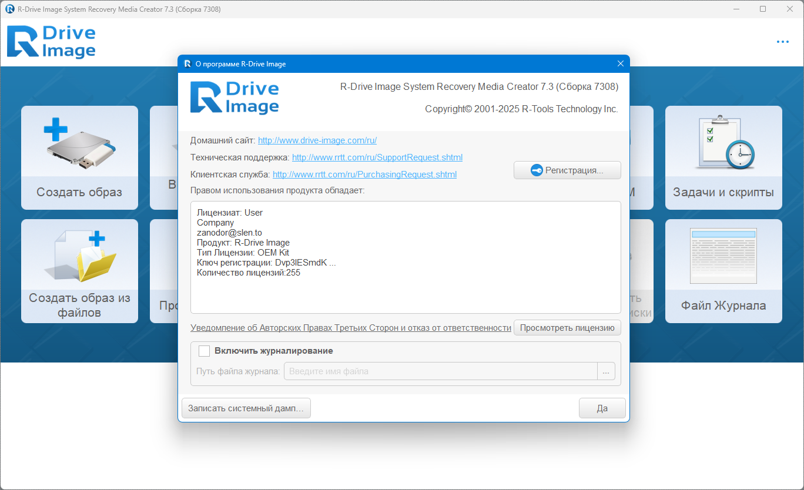
Task: Click the Введите имя файла log path field
Action: (x=441, y=371)
